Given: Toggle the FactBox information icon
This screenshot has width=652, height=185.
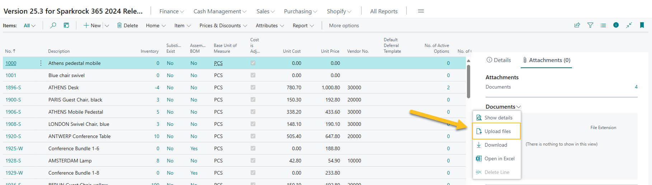Looking at the screenshot, I should (616, 25).
